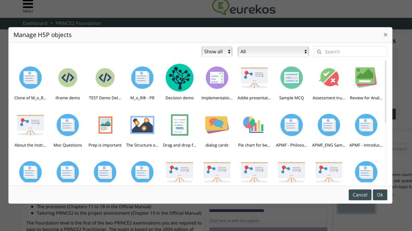This screenshot has height=231, width=412.
Task: Expand the All content type dropdown
Action: tap(273, 52)
